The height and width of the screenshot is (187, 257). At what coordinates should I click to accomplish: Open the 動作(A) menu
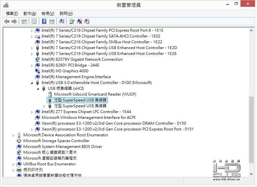tap(30, 14)
